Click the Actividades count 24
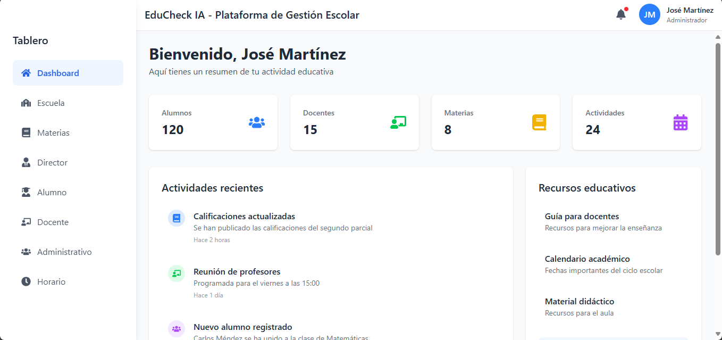The image size is (722, 340). coord(593,129)
